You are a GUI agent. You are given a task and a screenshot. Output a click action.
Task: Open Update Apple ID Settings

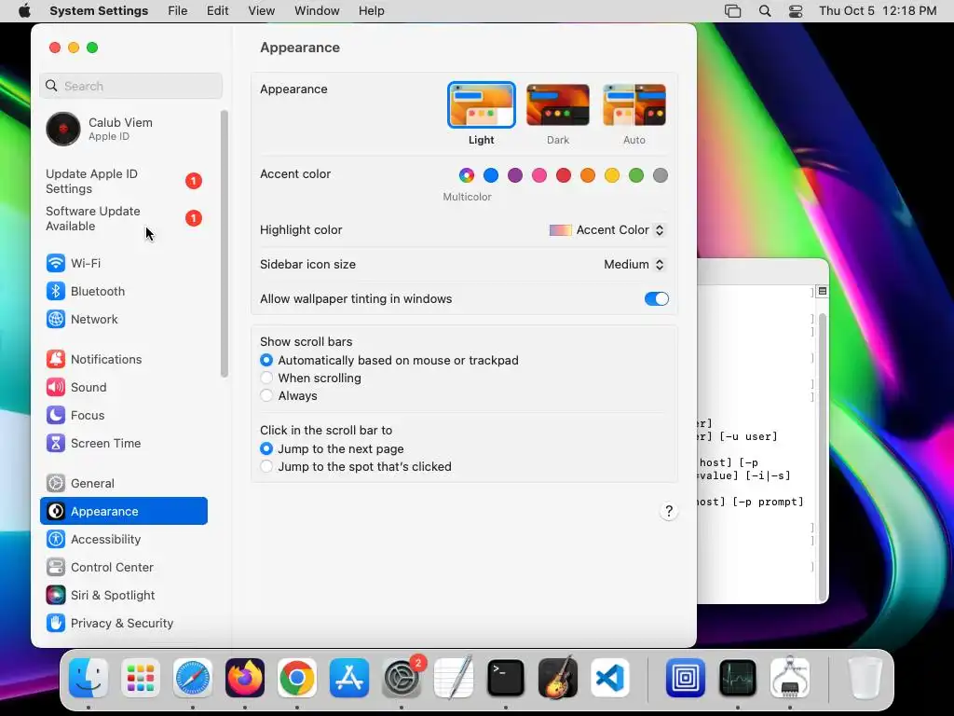pyautogui.click(x=124, y=182)
